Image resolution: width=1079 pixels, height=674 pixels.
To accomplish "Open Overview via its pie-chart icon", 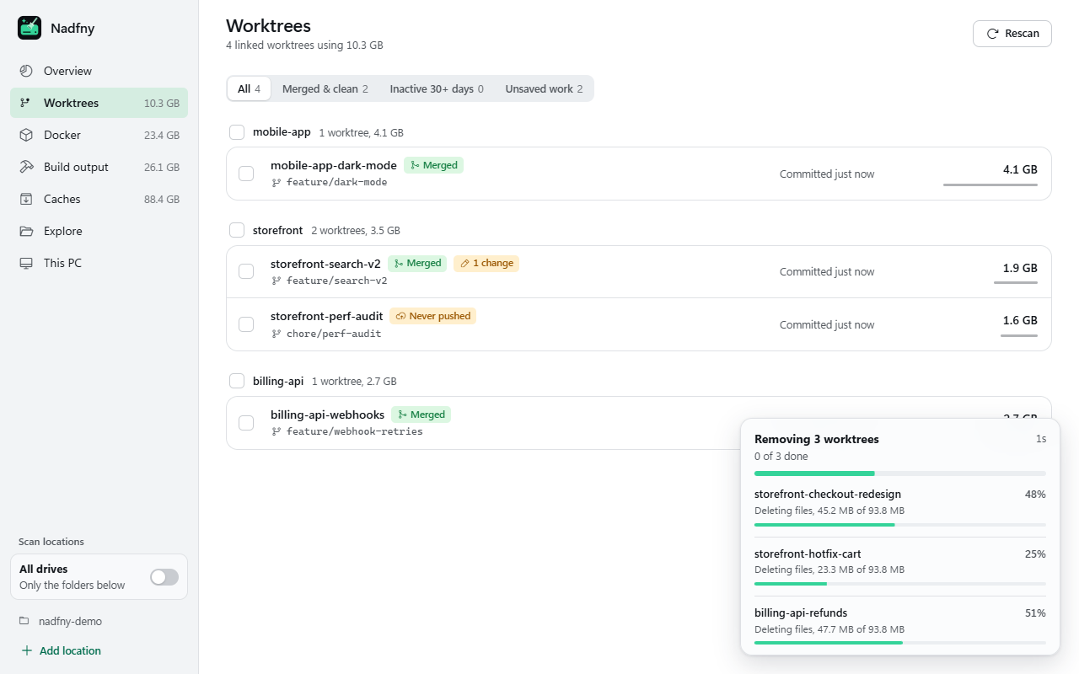I will (26, 71).
